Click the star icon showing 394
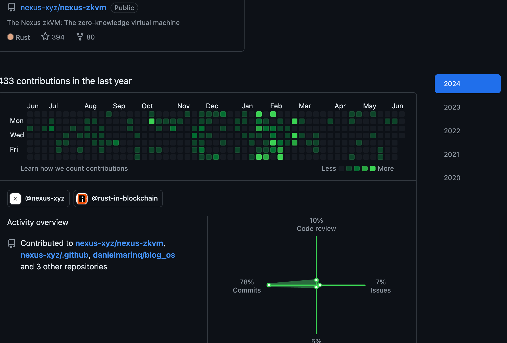507x343 pixels. tap(45, 37)
